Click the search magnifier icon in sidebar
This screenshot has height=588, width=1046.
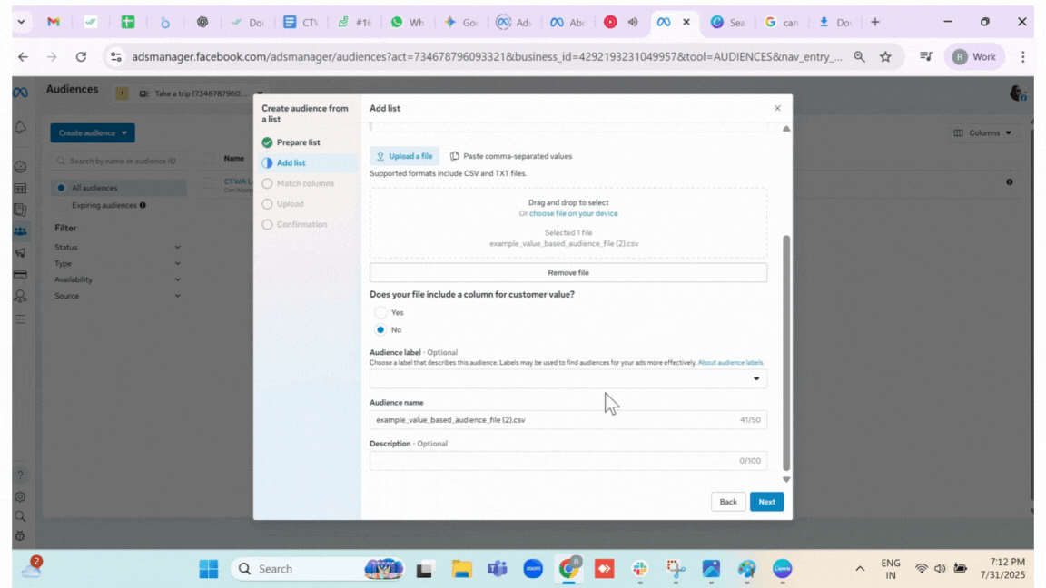20,516
